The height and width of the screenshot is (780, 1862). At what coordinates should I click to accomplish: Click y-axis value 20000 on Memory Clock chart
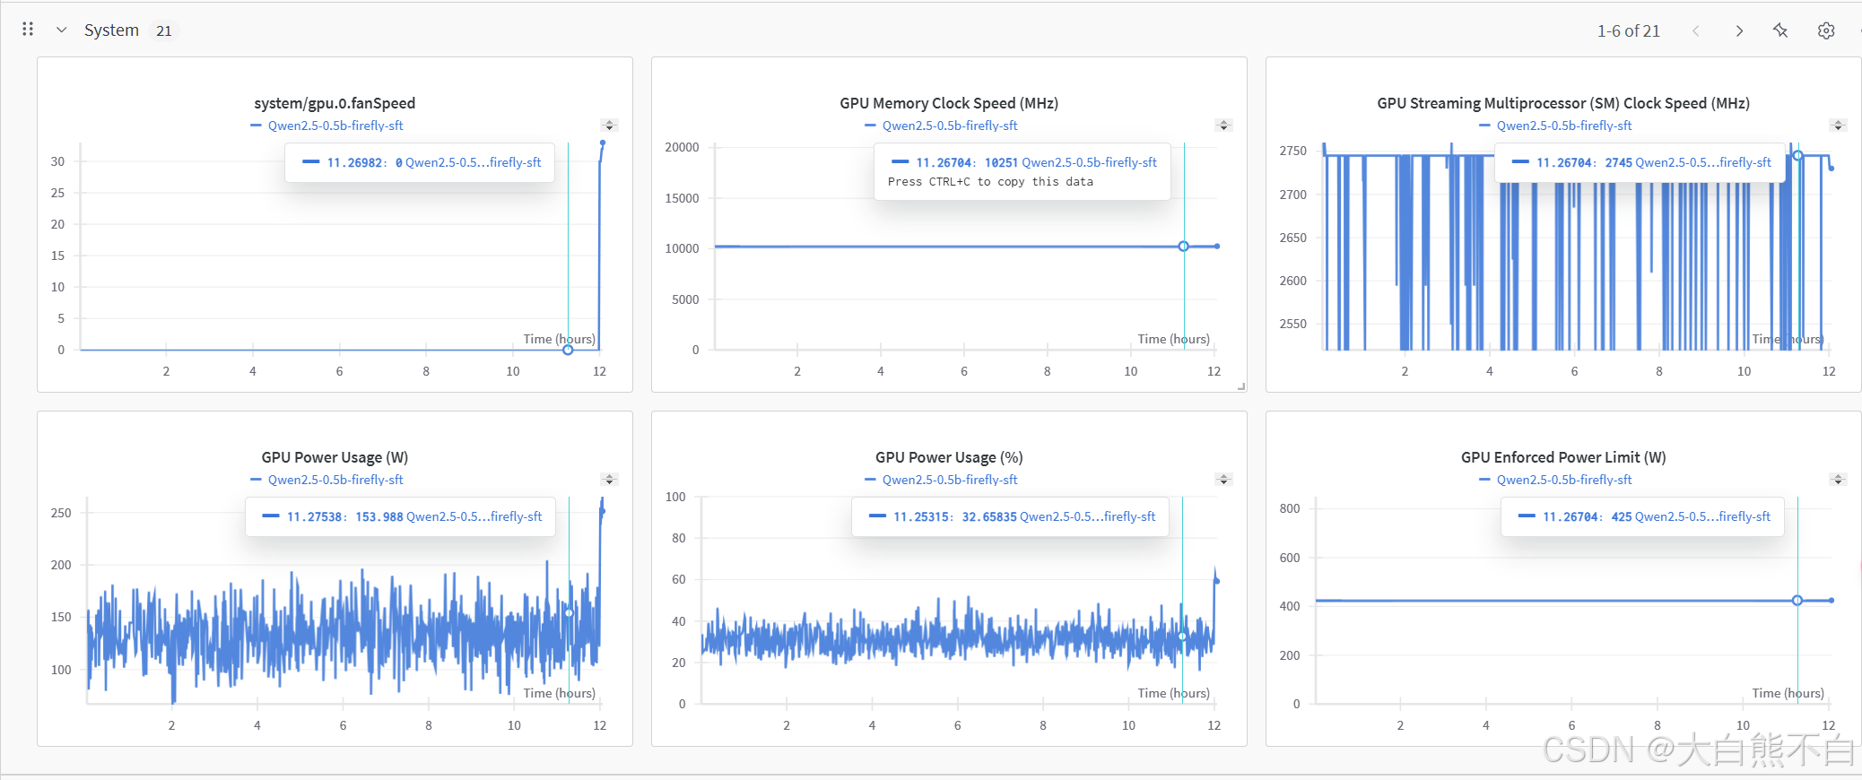[x=682, y=147]
